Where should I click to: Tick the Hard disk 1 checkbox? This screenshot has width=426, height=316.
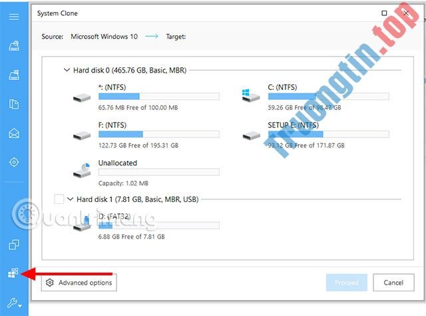point(59,199)
